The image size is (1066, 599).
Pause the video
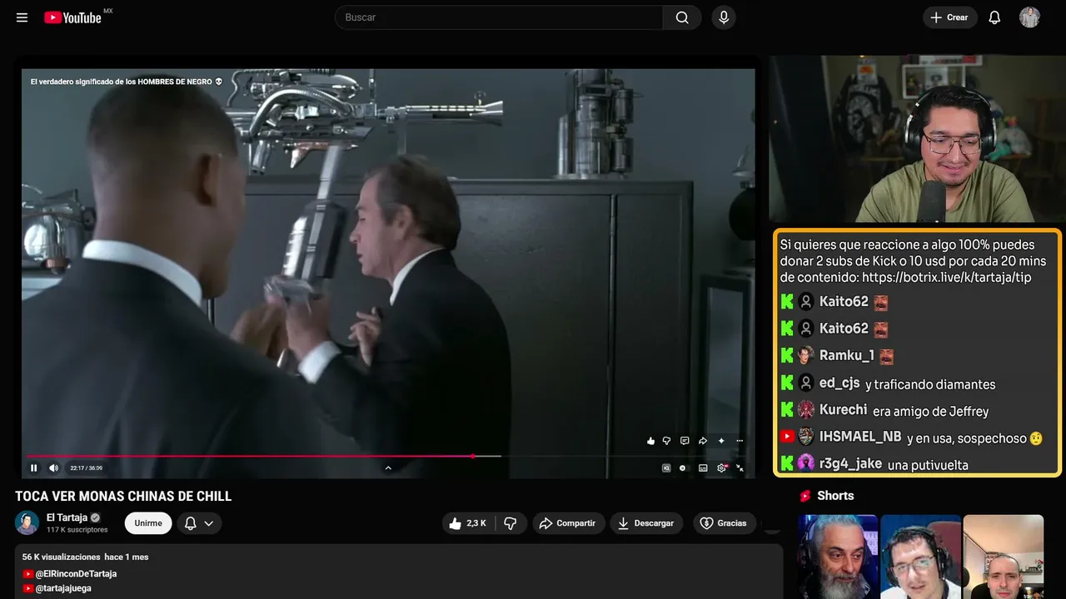tap(34, 468)
